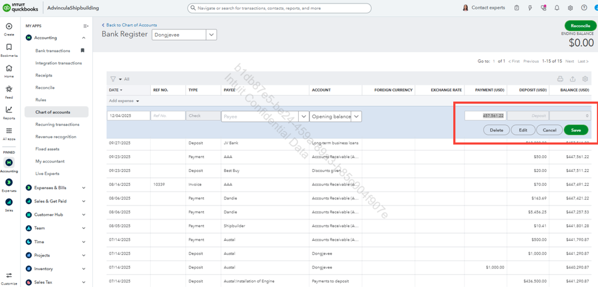Expand the Team section
This screenshot has width=598, height=287.
[84, 228]
